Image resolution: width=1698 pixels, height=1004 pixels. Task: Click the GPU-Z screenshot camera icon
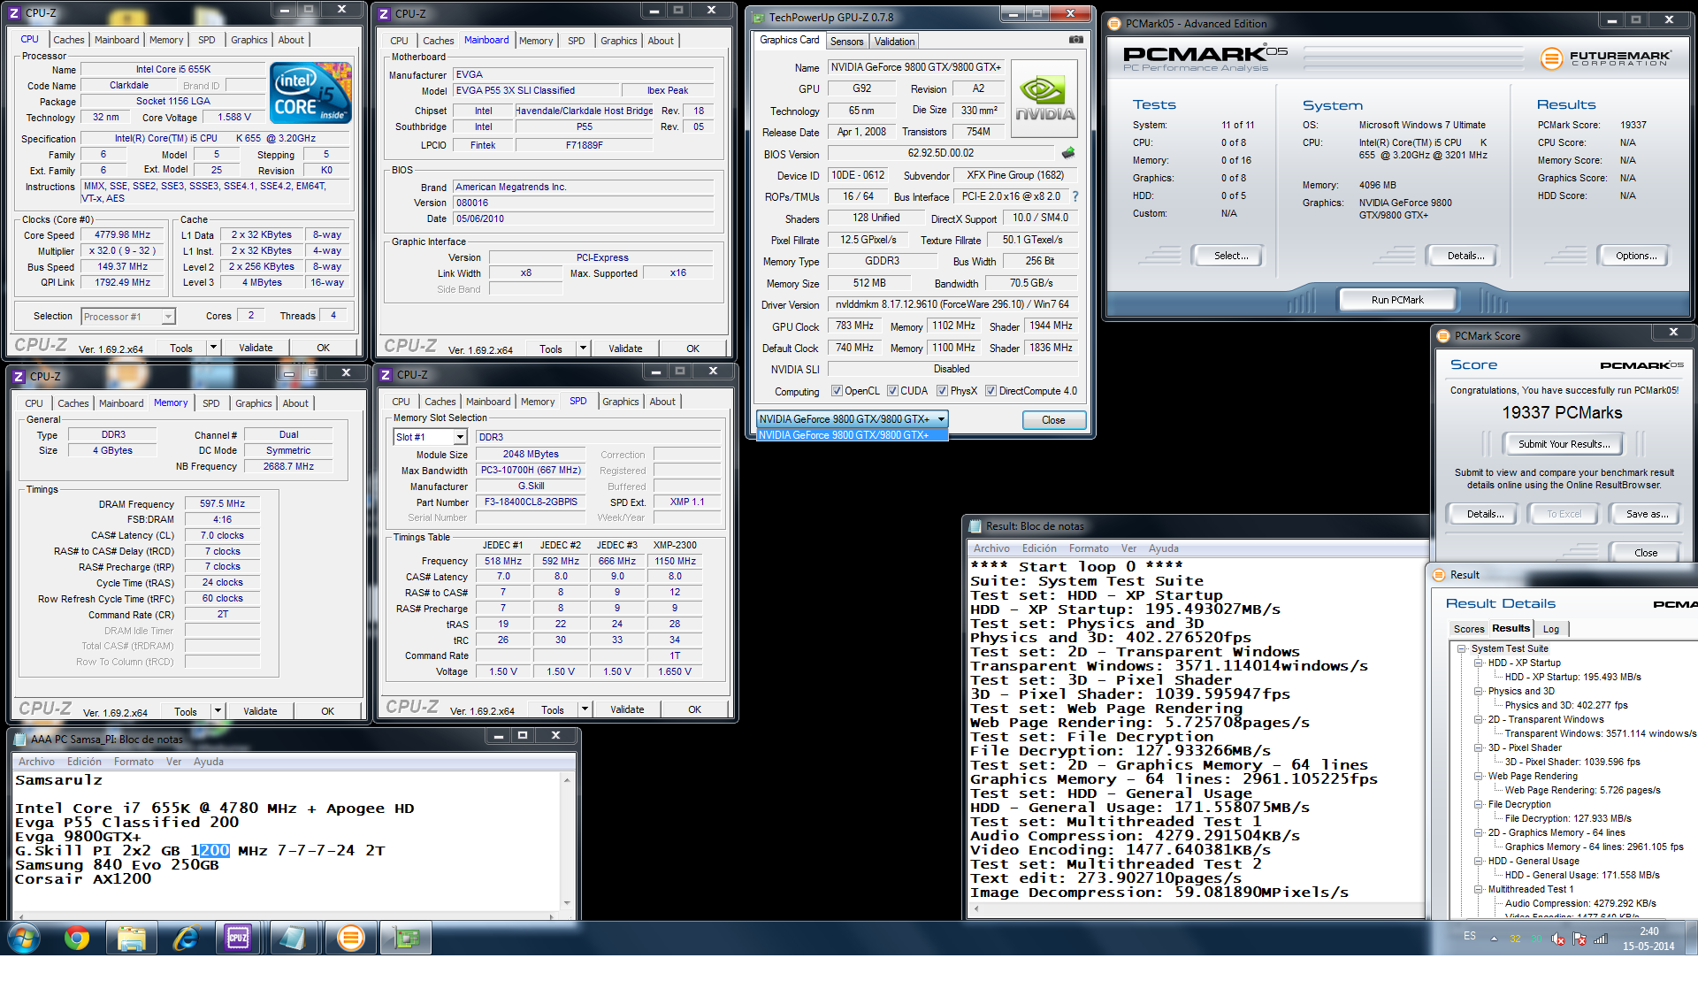[x=1075, y=40]
